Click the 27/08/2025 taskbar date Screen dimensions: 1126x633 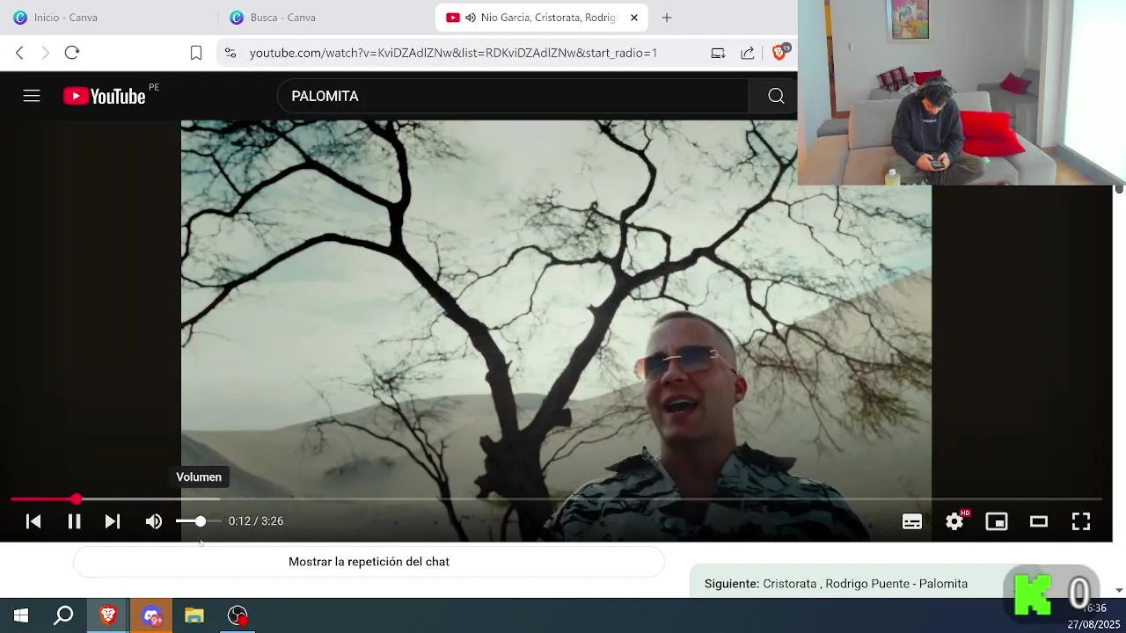point(1093,624)
